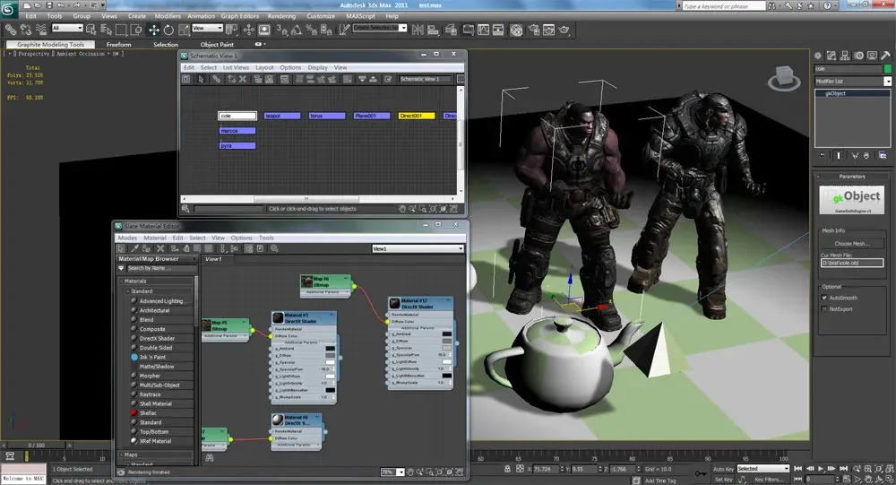Open the Rendering menu

pos(281,16)
